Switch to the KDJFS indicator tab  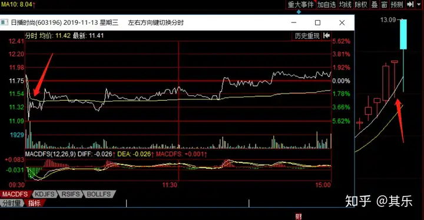coord(45,194)
